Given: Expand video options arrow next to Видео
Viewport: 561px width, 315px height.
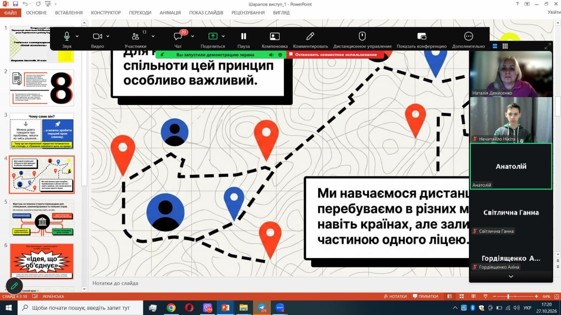Looking at the screenshot, I should 108,36.
